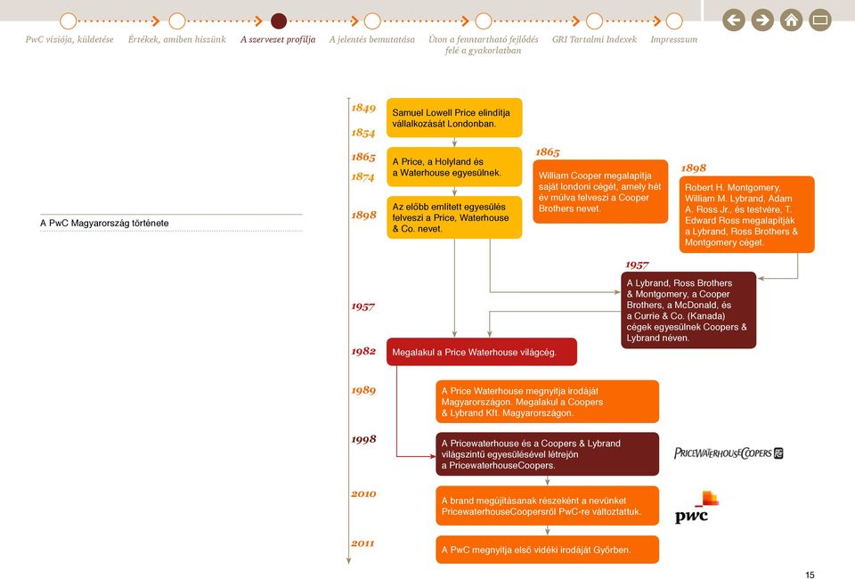Select the GRI Tartalmi Indexek circle
855x579 pixels.
coord(594,21)
